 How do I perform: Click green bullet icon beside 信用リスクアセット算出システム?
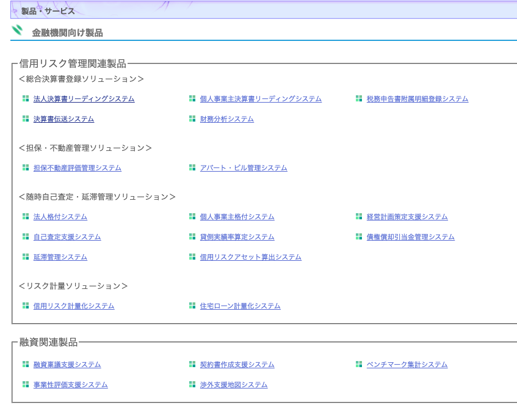click(x=192, y=257)
